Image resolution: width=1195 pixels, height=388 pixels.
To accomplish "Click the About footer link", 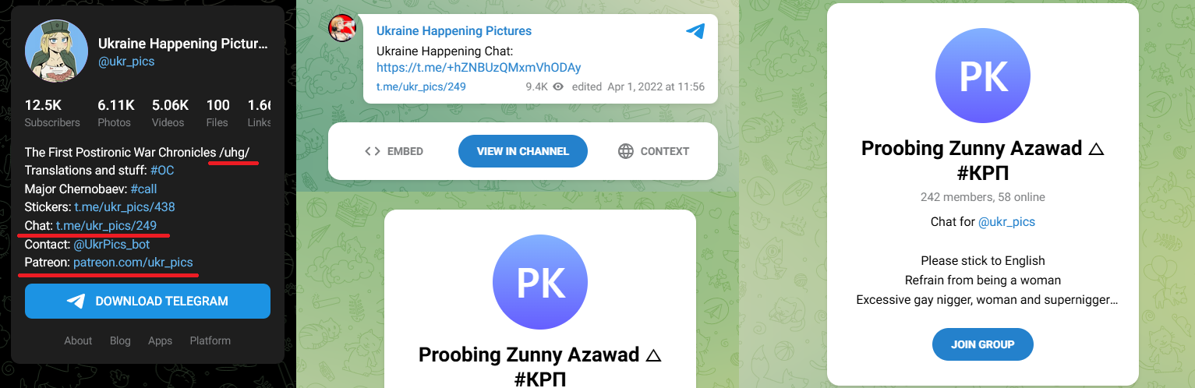I will pos(78,340).
